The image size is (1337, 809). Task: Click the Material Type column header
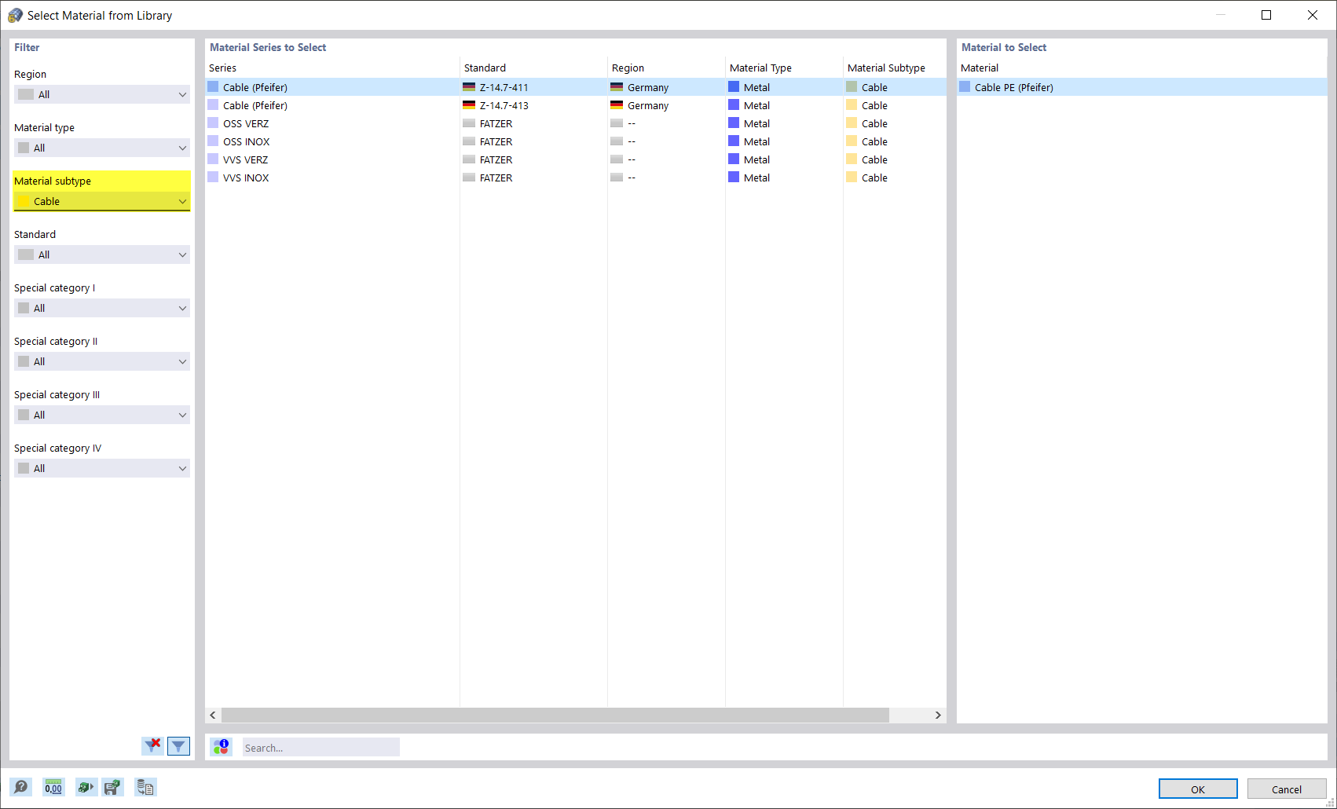pyautogui.click(x=784, y=68)
